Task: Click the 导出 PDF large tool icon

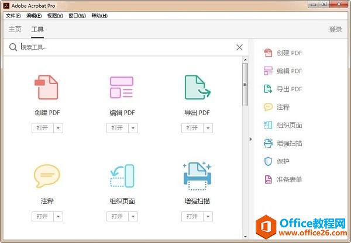Action: tap(198, 87)
